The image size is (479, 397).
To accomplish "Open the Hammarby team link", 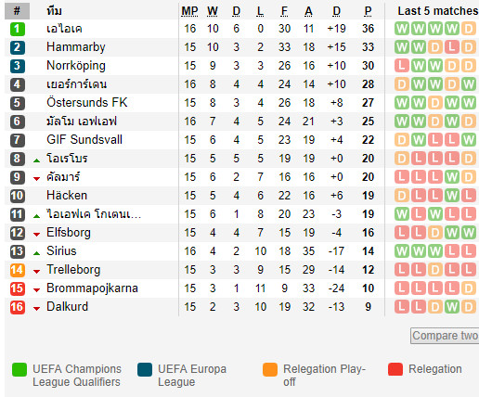I will (x=76, y=47).
